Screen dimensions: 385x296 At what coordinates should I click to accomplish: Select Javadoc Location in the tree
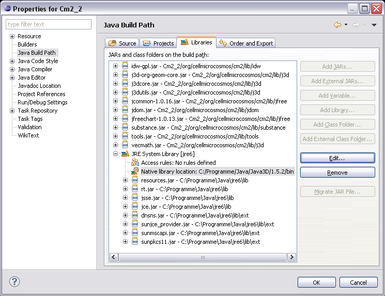[x=39, y=86]
